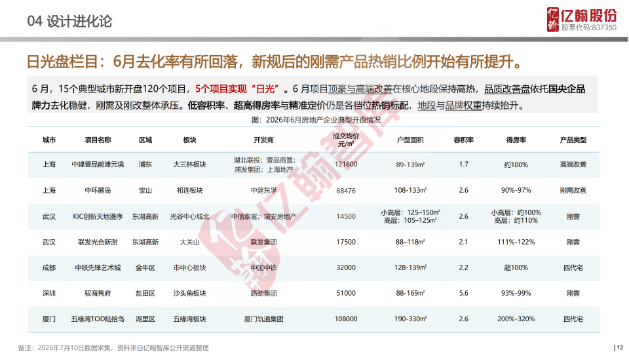Click the 93%-99% efficiency cell
Screen dimensions: 629x354
click(516, 294)
